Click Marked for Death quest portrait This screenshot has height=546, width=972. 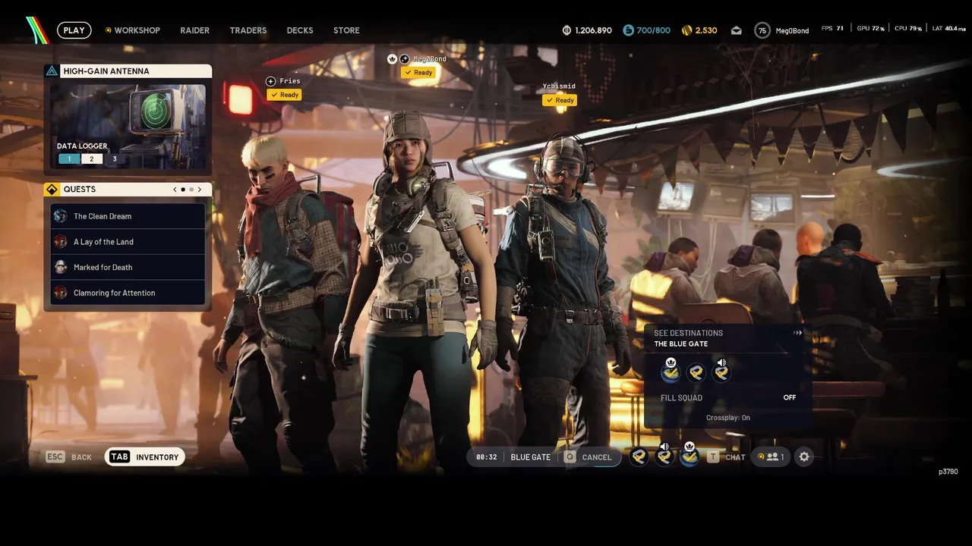(61, 267)
